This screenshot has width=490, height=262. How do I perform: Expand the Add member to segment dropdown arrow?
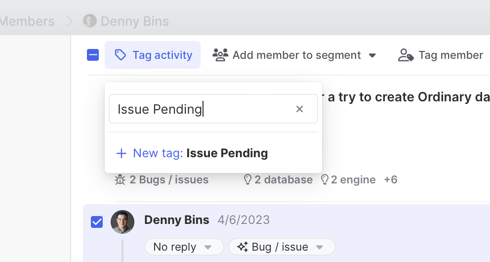pos(372,55)
